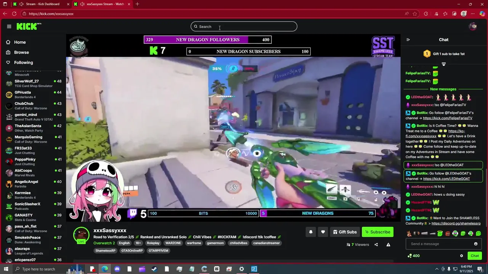Viewport: 488px width, 274px height.
Task: Open SilverWolf_27 channel in sidebar
Action: [x=34, y=83]
